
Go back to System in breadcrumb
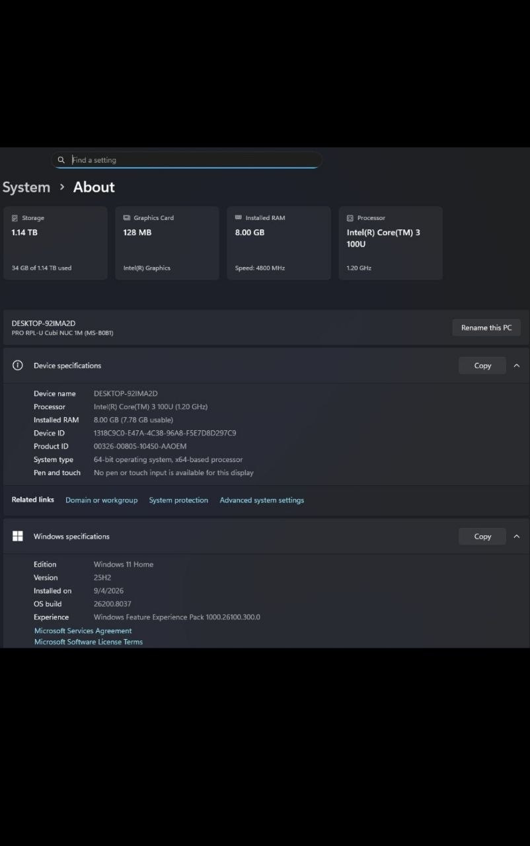[x=26, y=187]
